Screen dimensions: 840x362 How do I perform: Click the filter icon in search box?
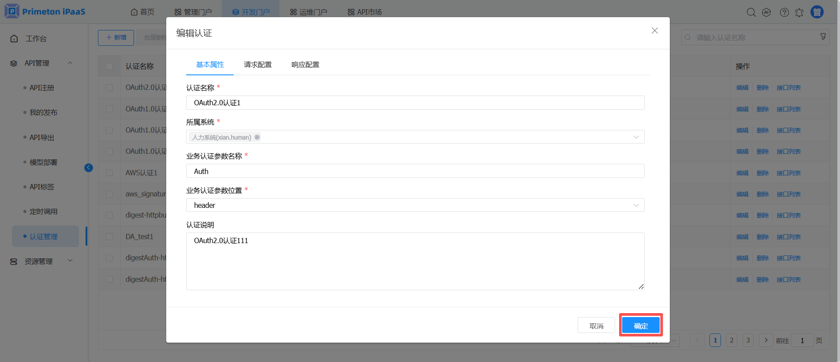823,37
